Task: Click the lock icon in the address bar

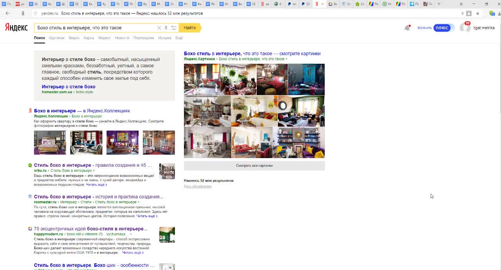Action: (x=469, y=13)
